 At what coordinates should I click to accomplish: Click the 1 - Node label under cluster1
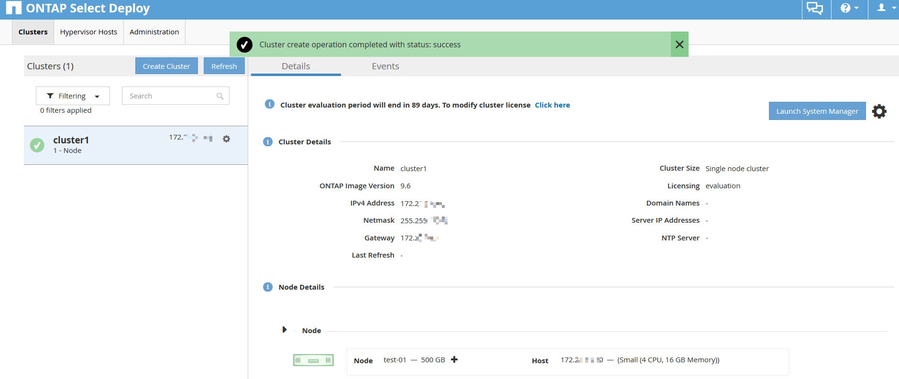(67, 151)
